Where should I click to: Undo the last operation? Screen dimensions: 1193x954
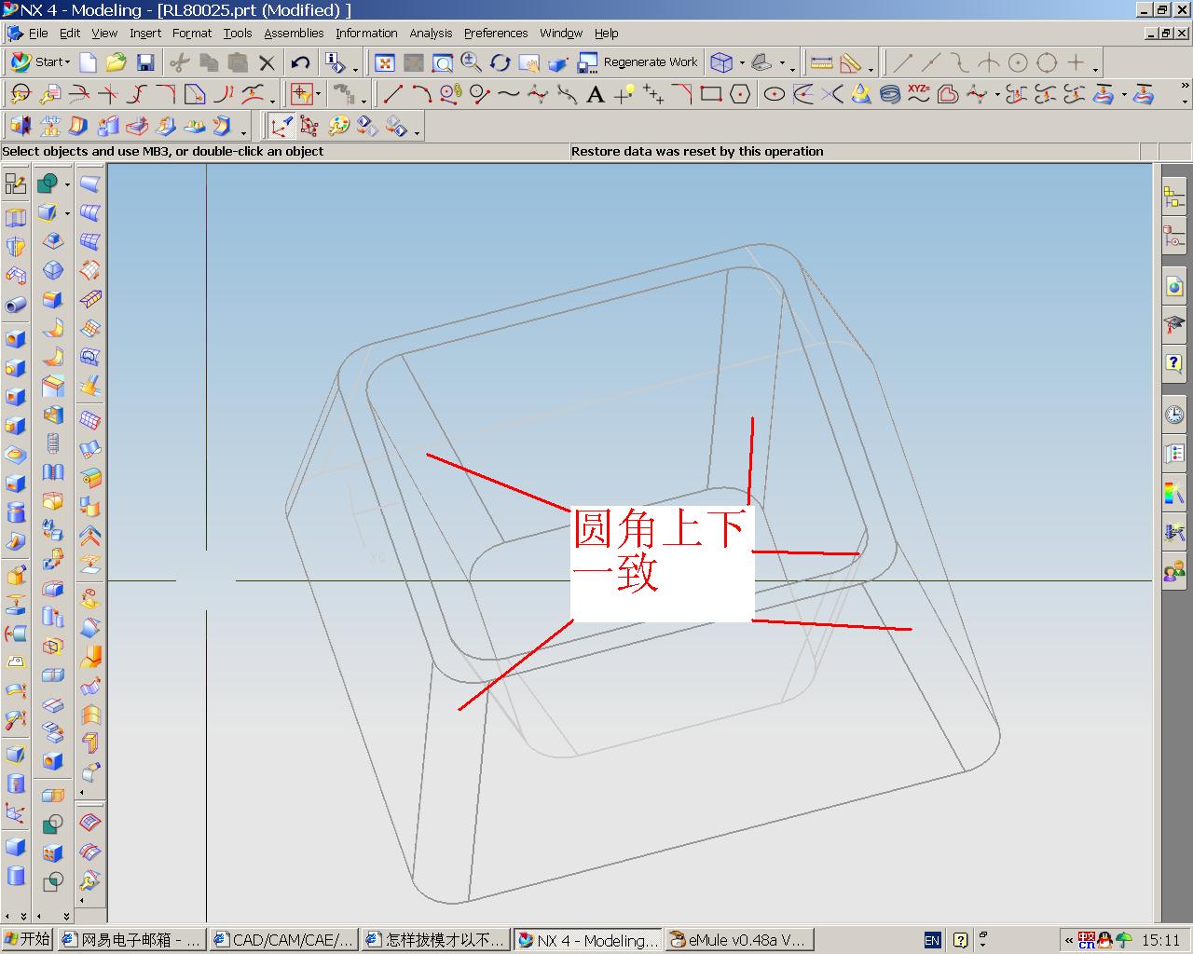pos(300,62)
